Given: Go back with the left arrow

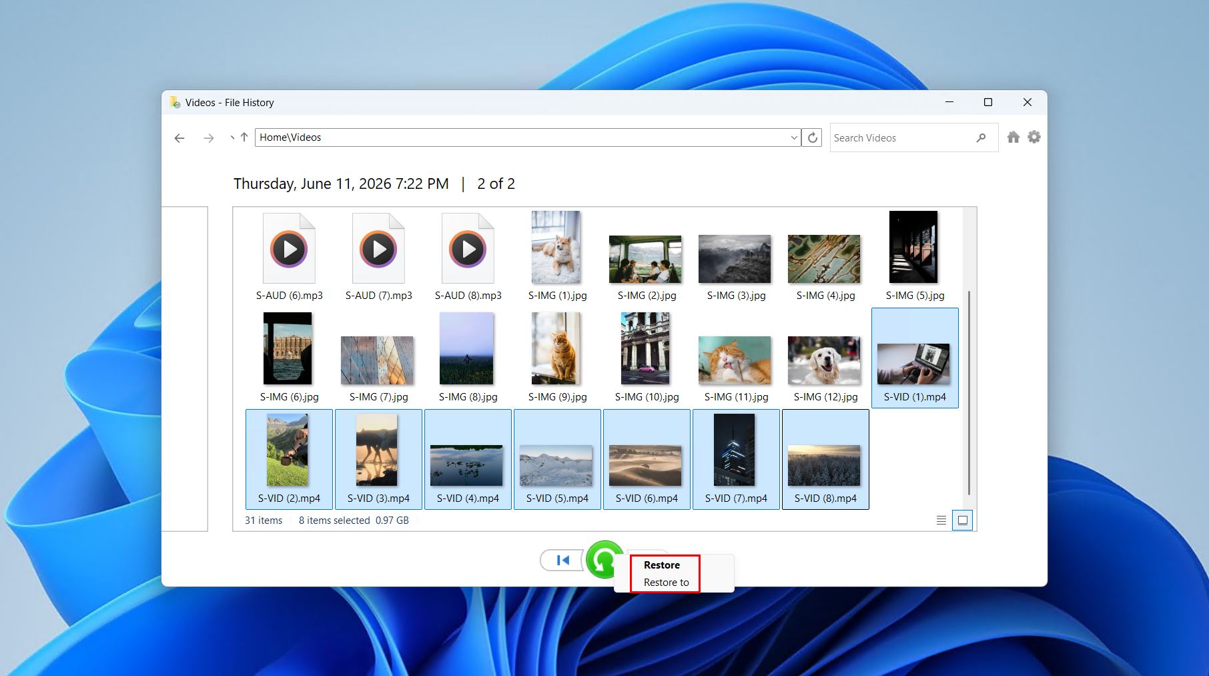Looking at the screenshot, I should 179,138.
